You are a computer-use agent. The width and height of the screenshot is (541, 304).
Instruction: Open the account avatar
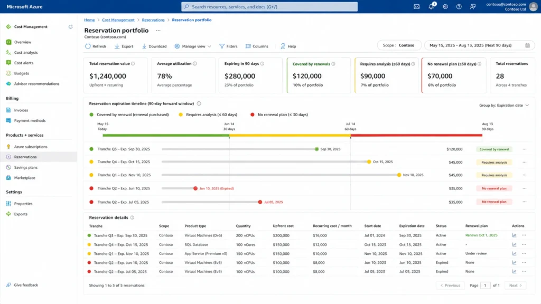(x=533, y=6)
